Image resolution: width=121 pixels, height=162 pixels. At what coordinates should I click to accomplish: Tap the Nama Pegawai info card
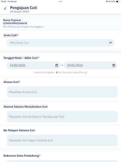[60, 23]
